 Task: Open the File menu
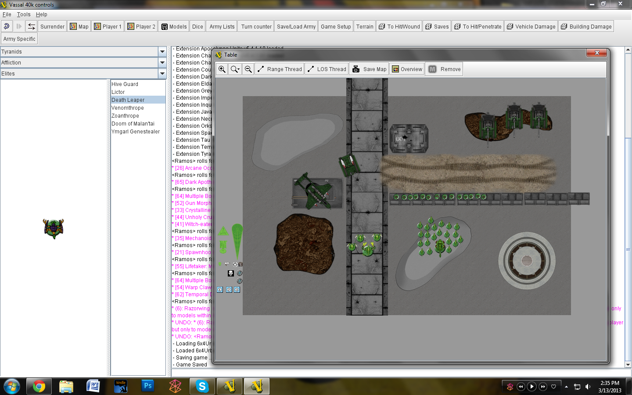(7, 14)
